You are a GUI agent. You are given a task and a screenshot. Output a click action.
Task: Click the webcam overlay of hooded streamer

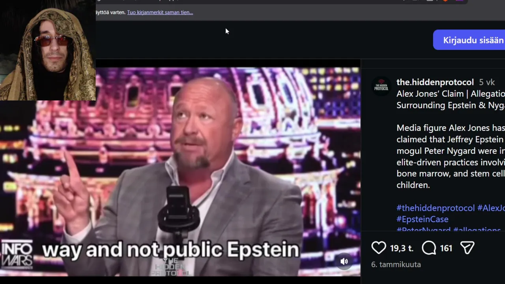pos(48,50)
